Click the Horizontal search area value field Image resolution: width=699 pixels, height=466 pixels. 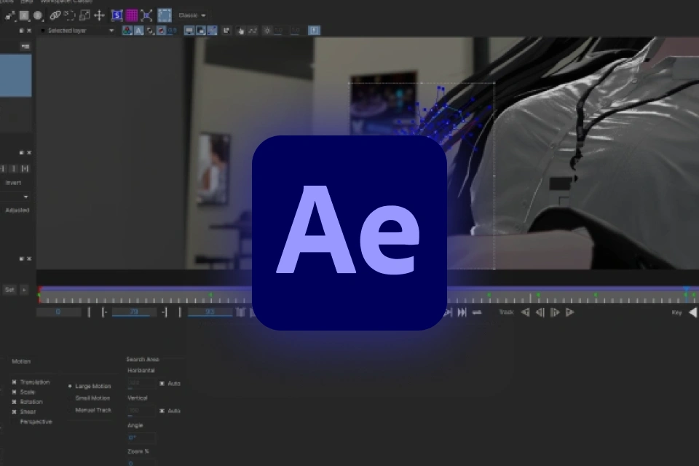[x=141, y=383]
